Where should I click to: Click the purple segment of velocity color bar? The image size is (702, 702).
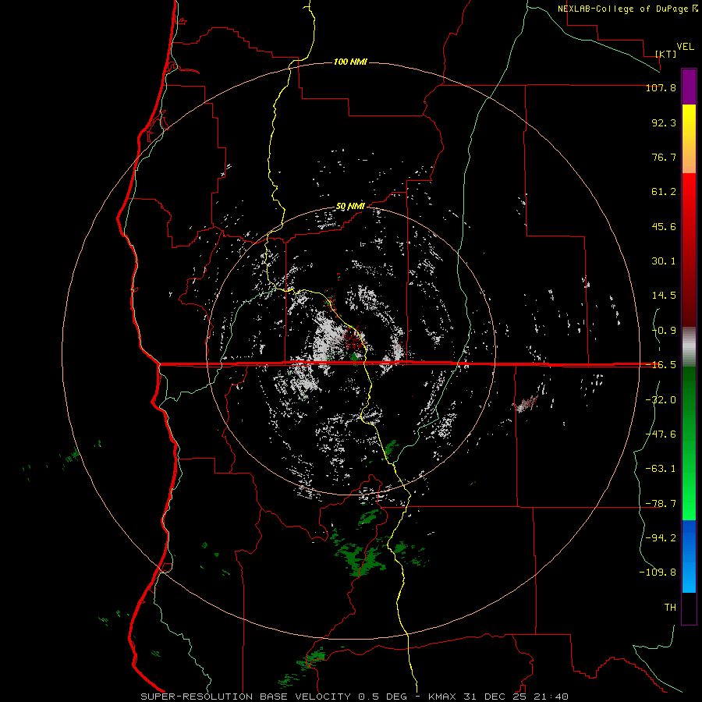pos(689,87)
